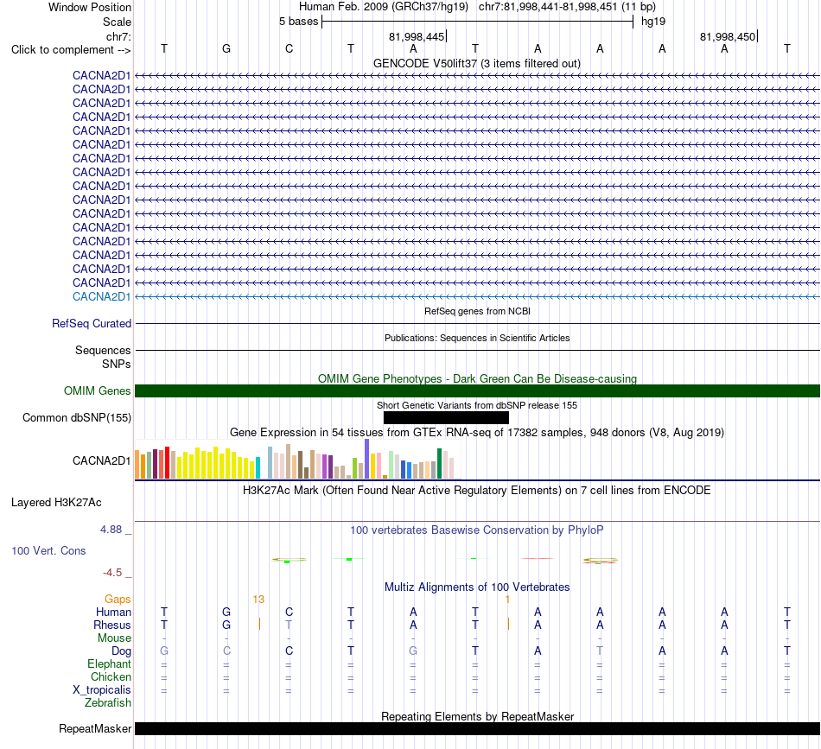
Task: Click the Chicken species label
Action: [111, 676]
